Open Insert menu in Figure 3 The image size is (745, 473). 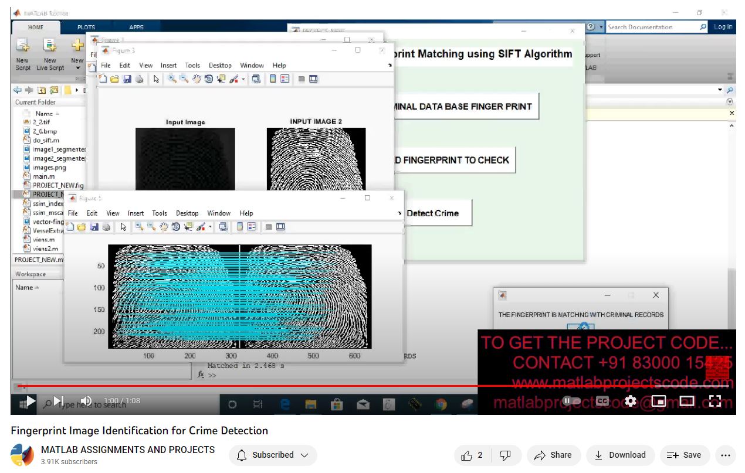point(168,66)
